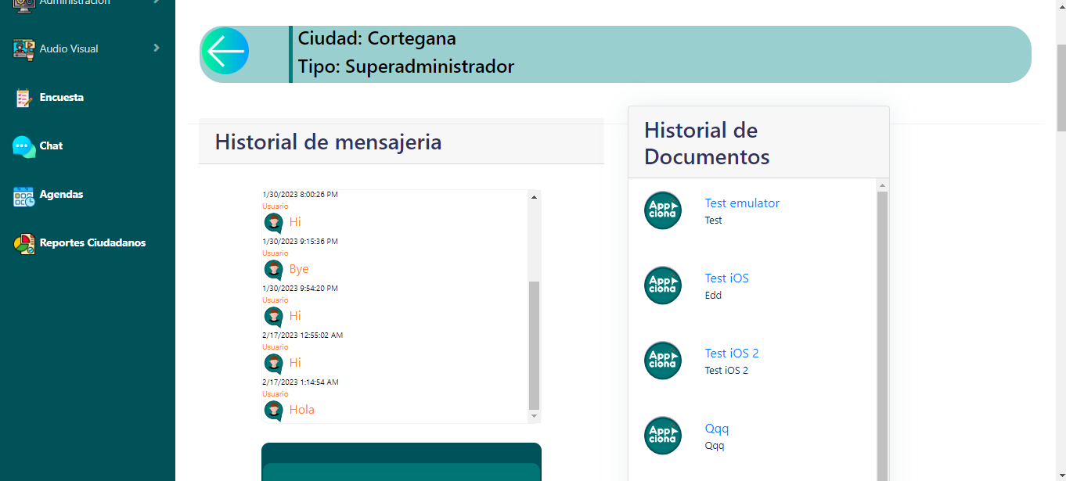
Task: Click message history scroll down arrow
Action: [535, 416]
